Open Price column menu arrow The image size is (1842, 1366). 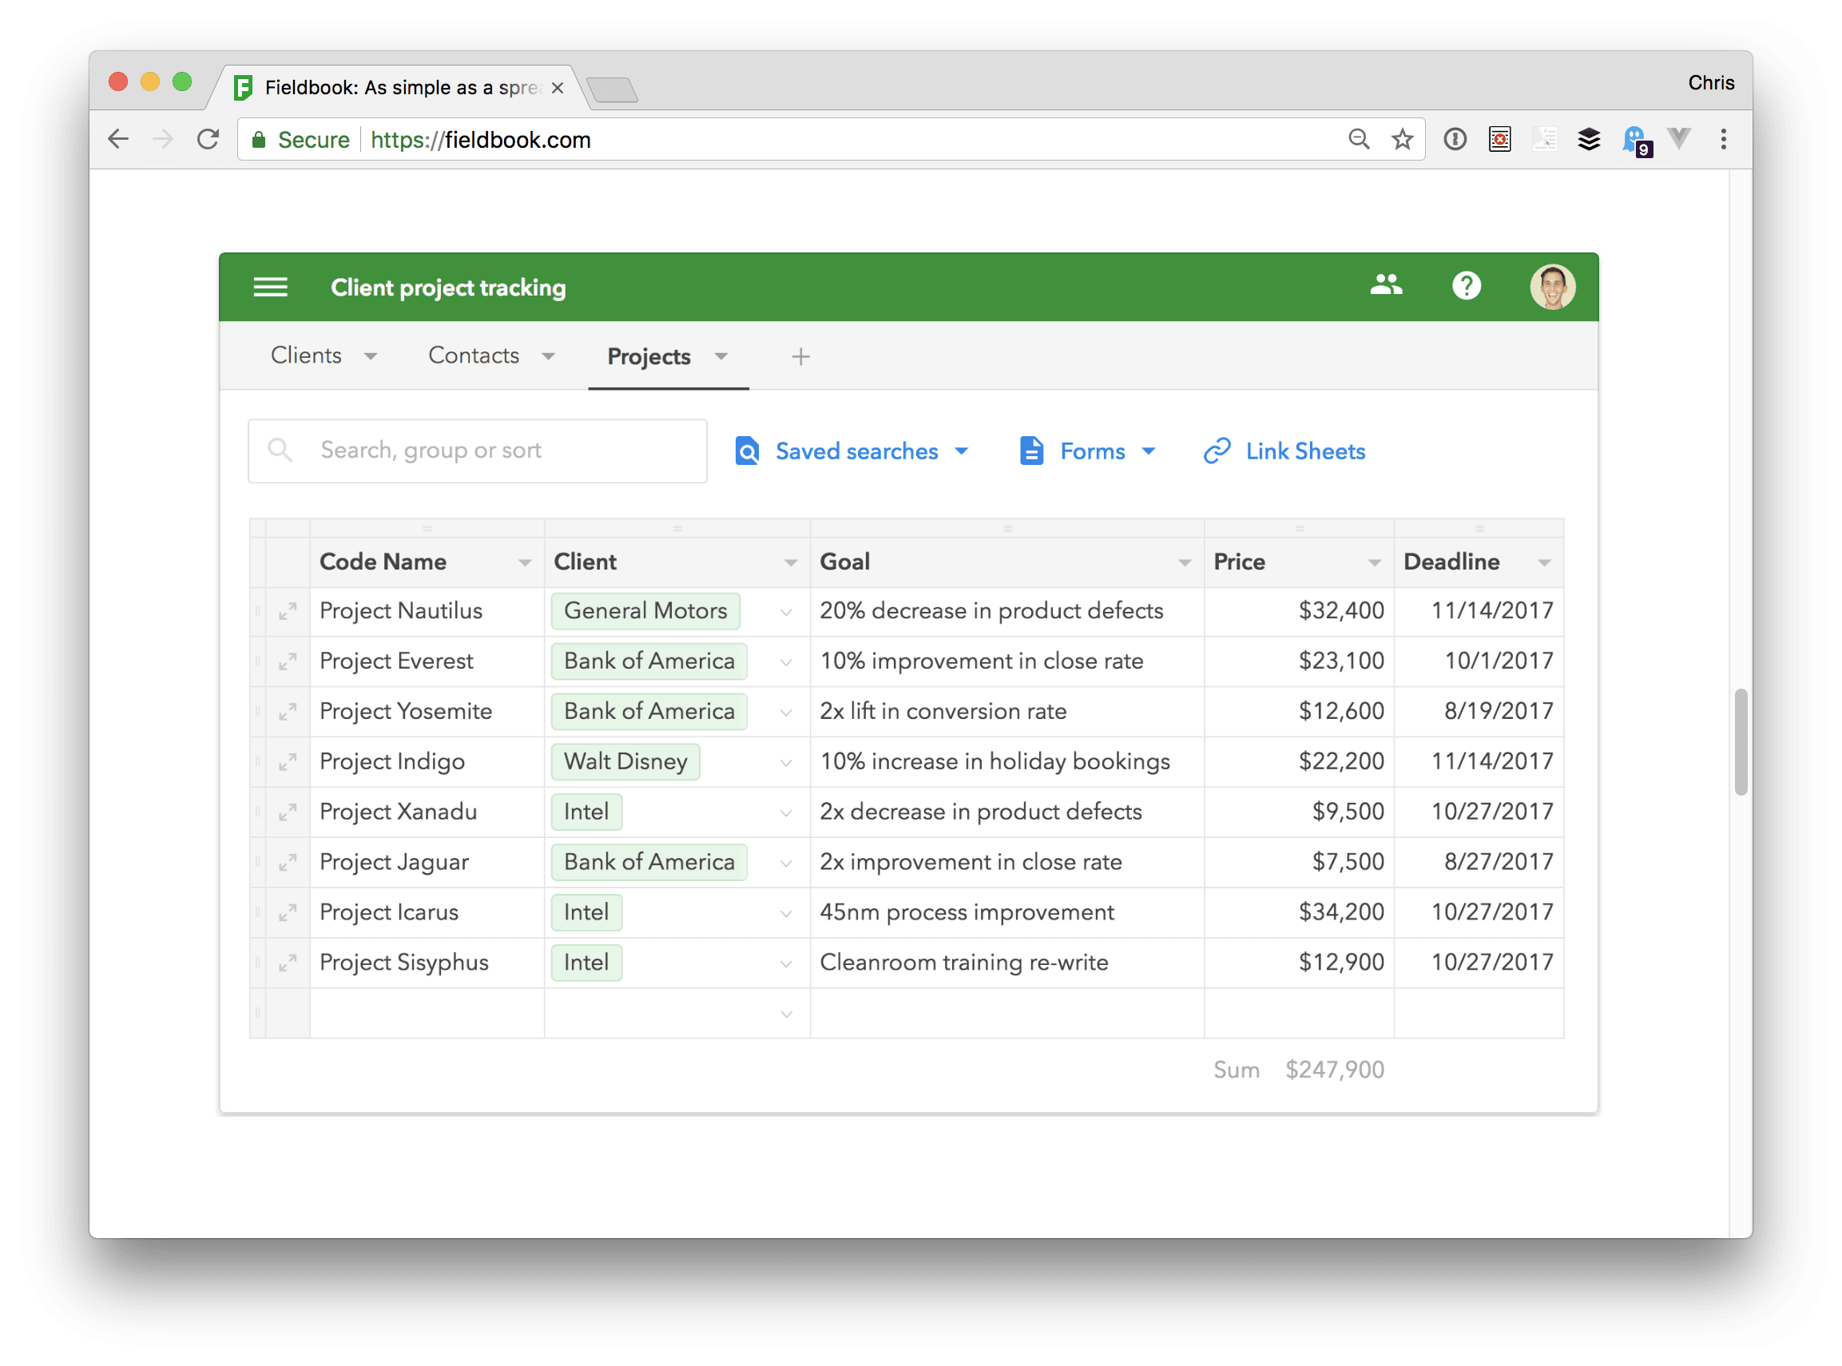click(1374, 563)
